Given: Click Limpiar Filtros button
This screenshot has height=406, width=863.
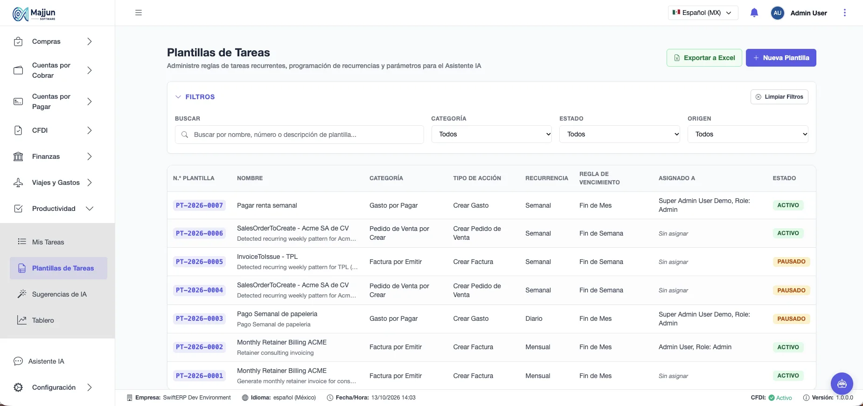Looking at the screenshot, I should coord(779,97).
